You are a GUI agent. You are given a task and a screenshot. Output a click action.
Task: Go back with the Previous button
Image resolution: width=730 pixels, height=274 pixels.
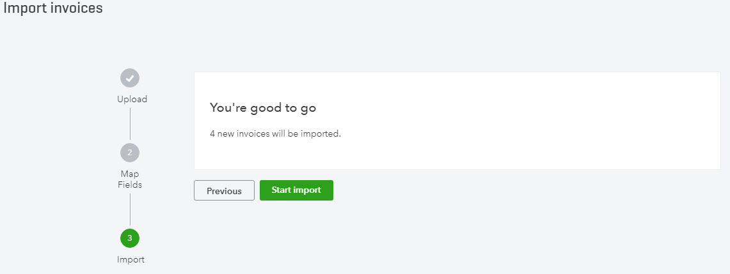224,190
